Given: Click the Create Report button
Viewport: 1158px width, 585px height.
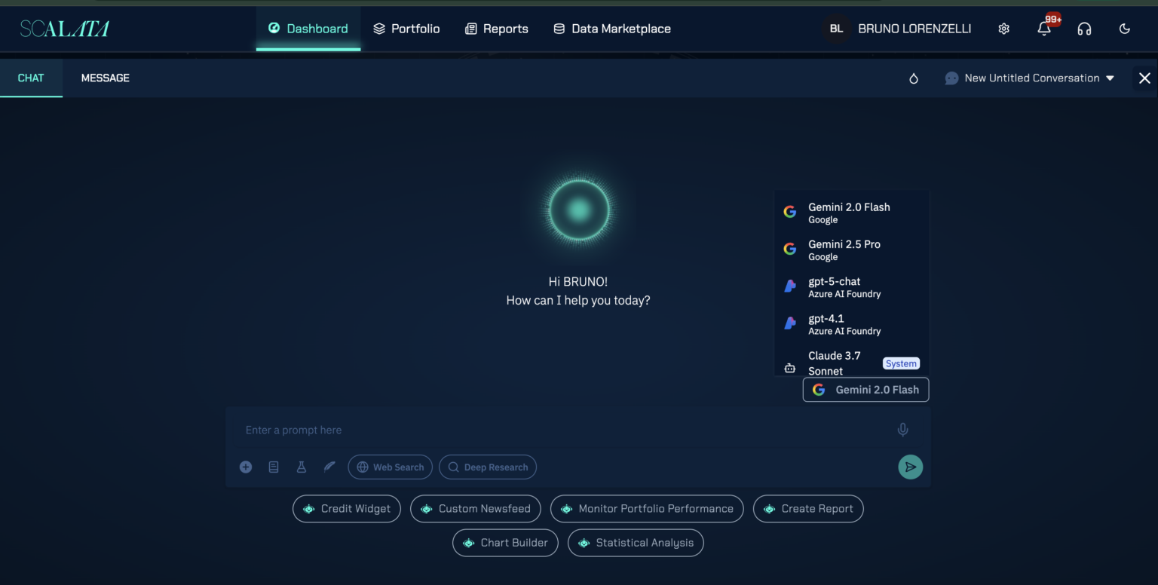Looking at the screenshot, I should click(x=808, y=509).
